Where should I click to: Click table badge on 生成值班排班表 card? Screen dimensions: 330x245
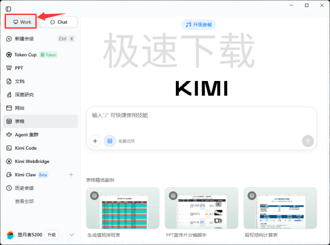(x=94, y=196)
